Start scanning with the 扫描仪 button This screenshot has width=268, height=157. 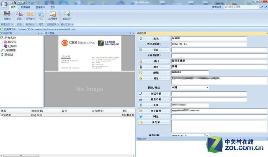tap(7, 15)
